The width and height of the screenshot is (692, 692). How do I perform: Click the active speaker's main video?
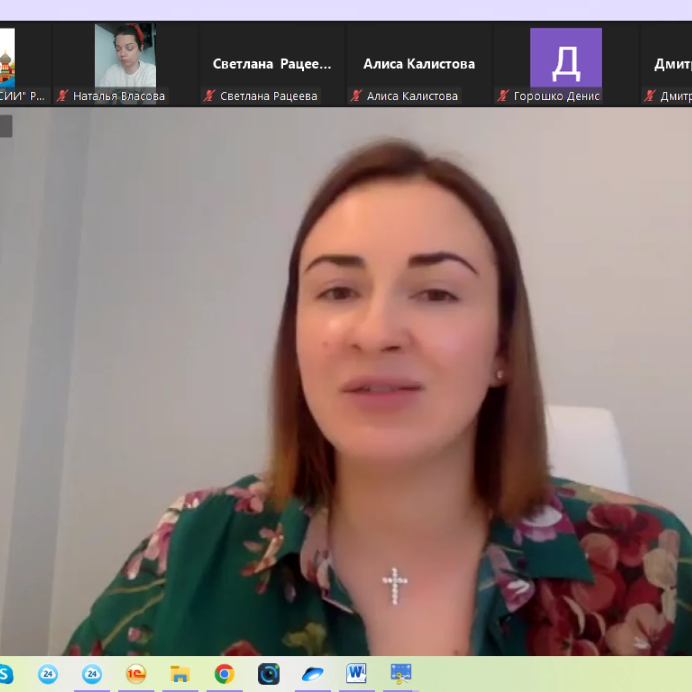[346, 382]
